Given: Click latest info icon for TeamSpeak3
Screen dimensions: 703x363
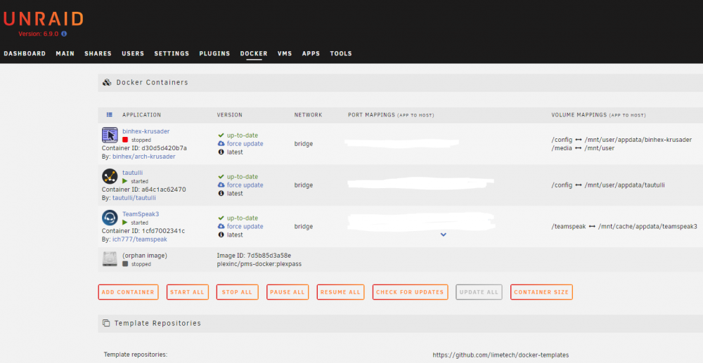Looking at the screenshot, I should [221, 235].
